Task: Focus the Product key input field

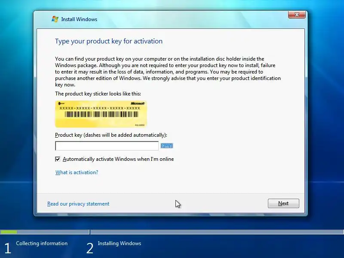Action: click(107, 146)
